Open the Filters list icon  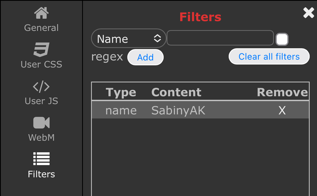(x=41, y=159)
